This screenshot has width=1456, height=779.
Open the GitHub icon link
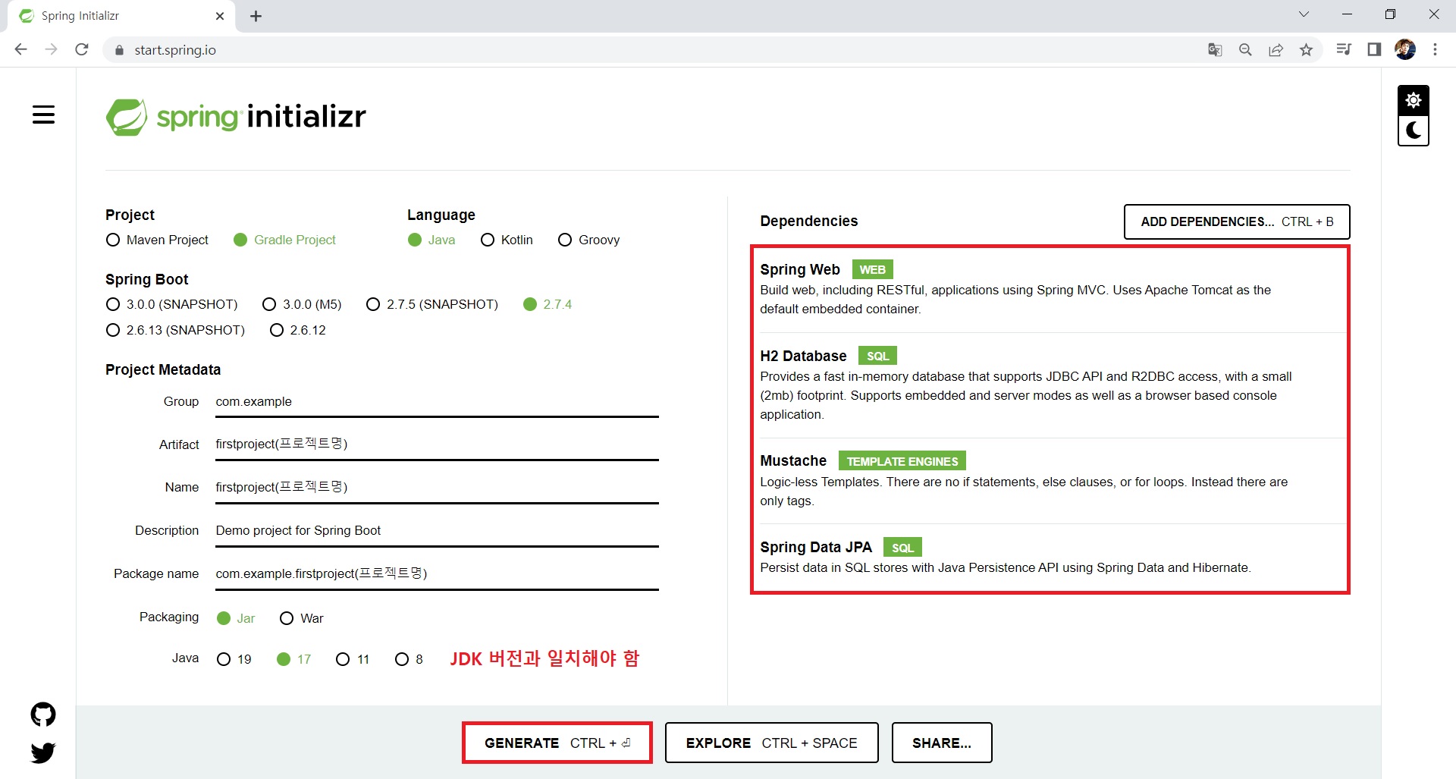pyautogui.click(x=43, y=714)
